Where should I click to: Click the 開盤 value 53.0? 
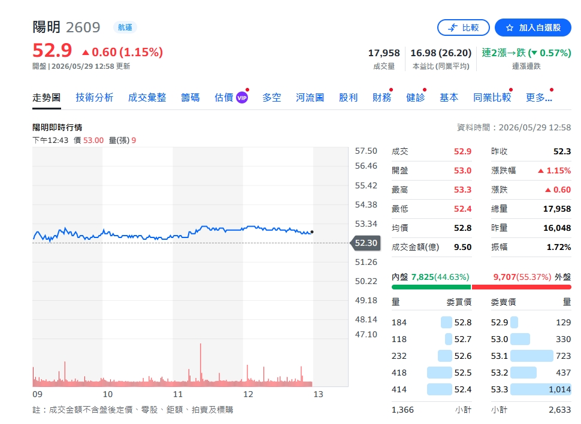463,170
